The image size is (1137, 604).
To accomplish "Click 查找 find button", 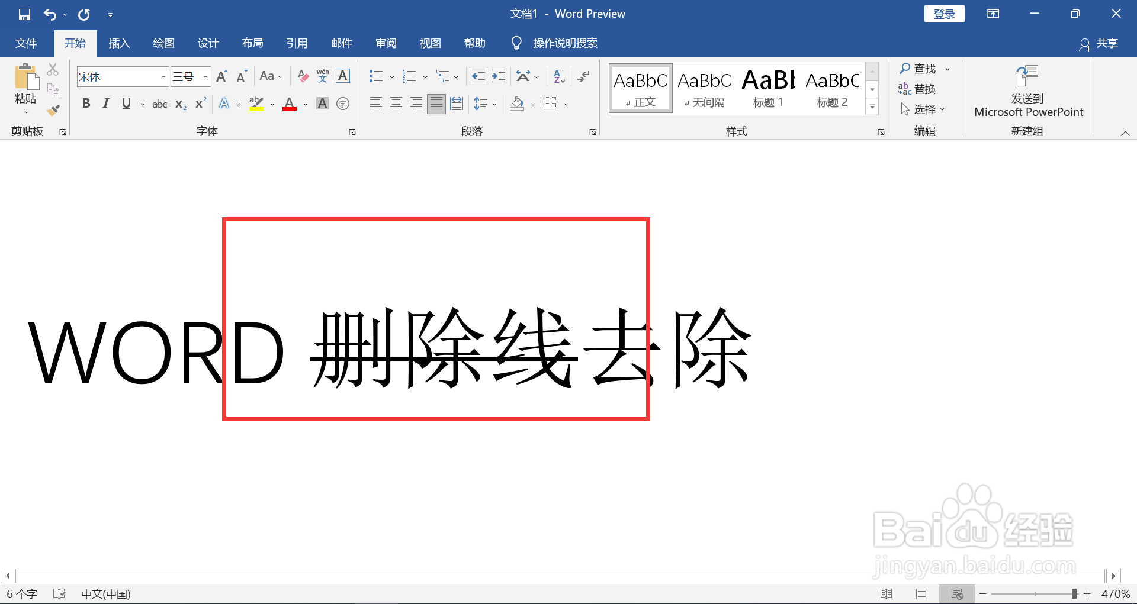I will (x=918, y=69).
